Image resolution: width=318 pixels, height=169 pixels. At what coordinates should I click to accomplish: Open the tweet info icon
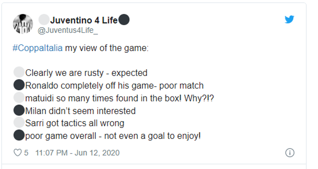(289, 153)
